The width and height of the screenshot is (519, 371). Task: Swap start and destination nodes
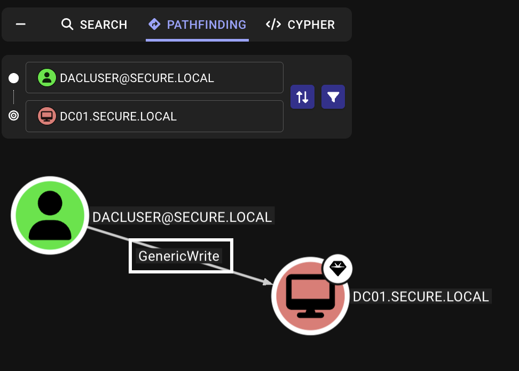coord(302,97)
